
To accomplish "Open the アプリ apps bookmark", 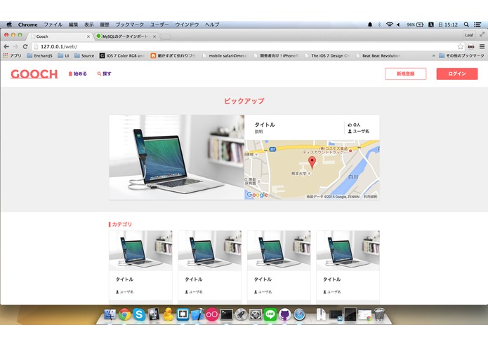I will (12, 55).
